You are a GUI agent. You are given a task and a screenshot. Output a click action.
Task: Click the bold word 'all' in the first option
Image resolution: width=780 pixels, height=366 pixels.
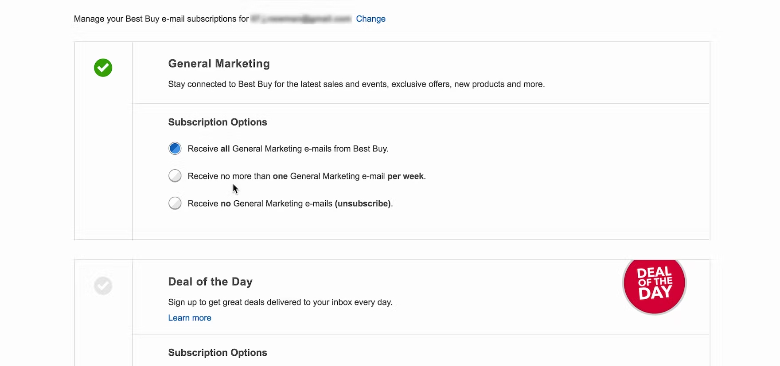(x=225, y=149)
